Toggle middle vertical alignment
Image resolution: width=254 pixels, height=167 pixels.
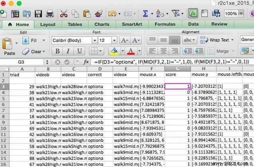(163, 40)
